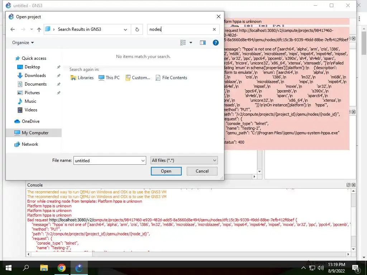Change the view layout icon
Image resolution: width=367 pixels, height=275 pixels.
(x=183, y=43)
